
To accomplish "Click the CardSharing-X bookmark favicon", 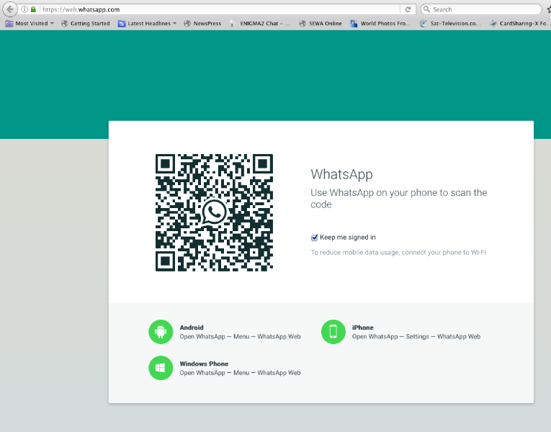I will (x=493, y=24).
